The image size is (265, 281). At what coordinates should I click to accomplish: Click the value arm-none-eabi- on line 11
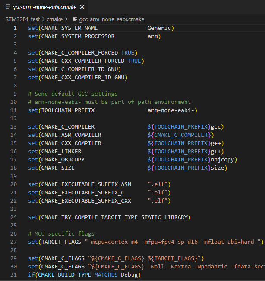171,110
